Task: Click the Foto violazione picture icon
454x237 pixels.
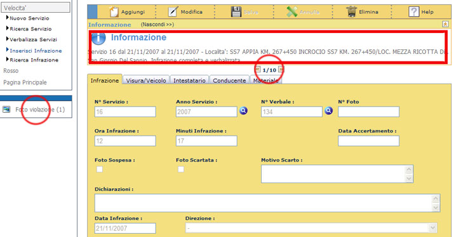Action: click(x=6, y=109)
